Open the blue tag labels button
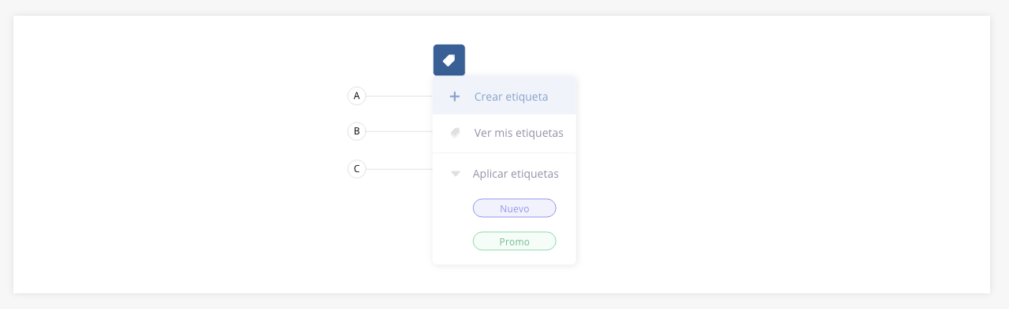The width and height of the screenshot is (1009, 309). [x=449, y=60]
